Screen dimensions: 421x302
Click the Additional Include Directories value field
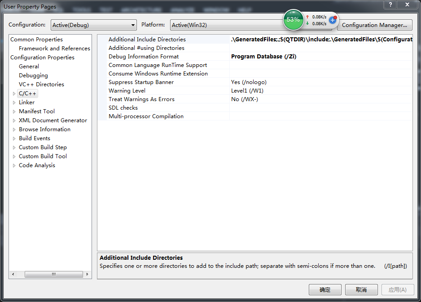point(320,40)
